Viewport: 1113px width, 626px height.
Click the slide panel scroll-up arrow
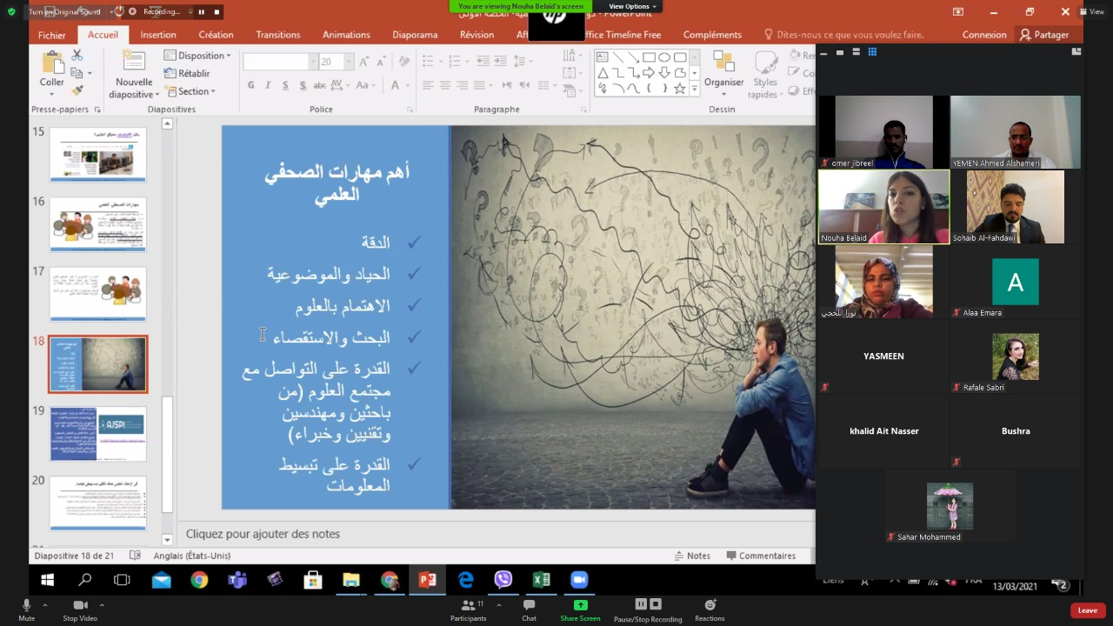(x=167, y=124)
